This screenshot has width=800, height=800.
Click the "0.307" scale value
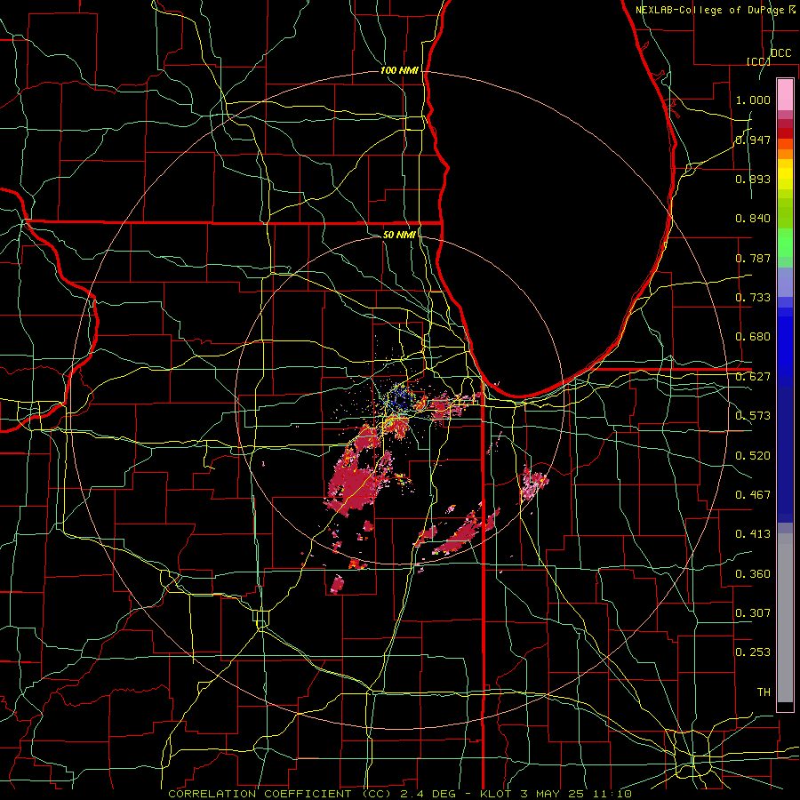coord(753,613)
